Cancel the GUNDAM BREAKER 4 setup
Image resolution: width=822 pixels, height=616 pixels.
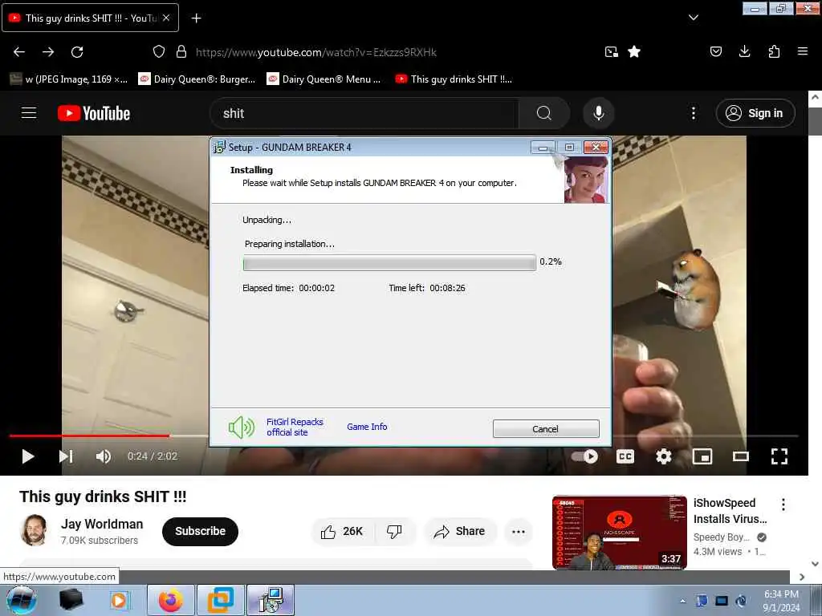[x=546, y=428]
